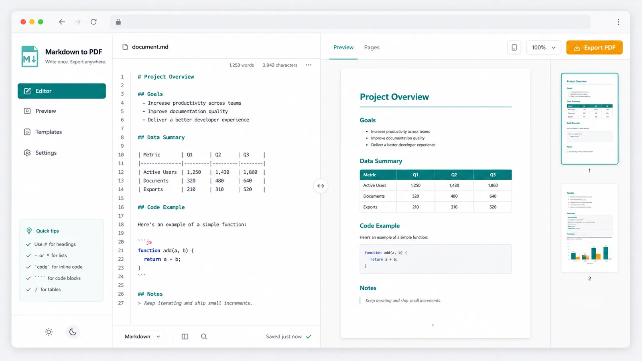Click the lock icon in address bar
The image size is (642, 361).
pyautogui.click(x=118, y=22)
